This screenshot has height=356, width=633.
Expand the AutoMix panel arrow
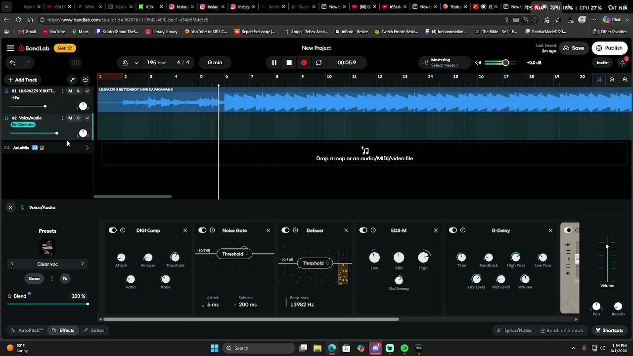88,148
